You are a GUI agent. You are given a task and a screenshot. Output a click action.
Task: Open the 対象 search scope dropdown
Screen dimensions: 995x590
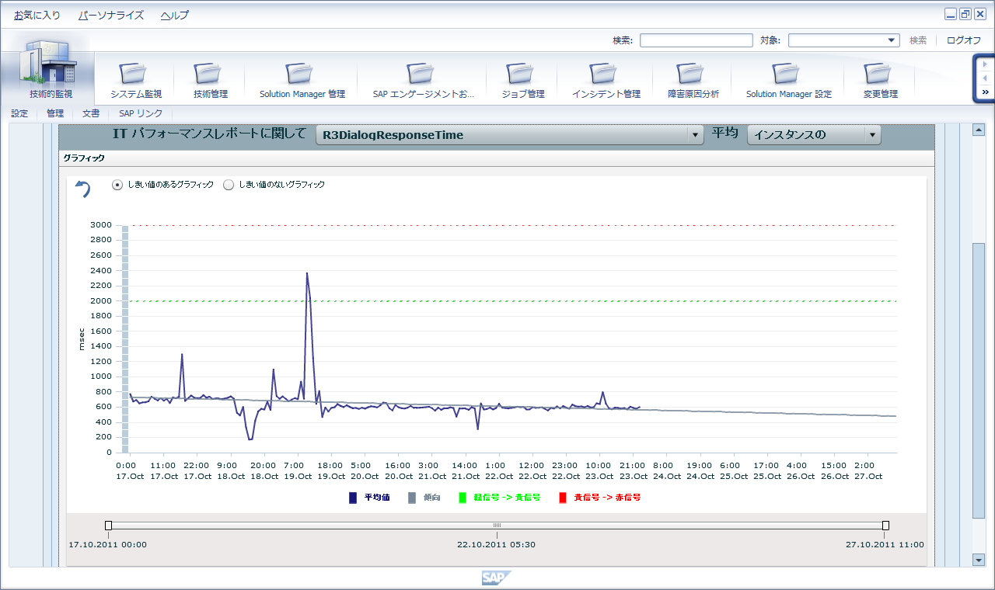844,40
